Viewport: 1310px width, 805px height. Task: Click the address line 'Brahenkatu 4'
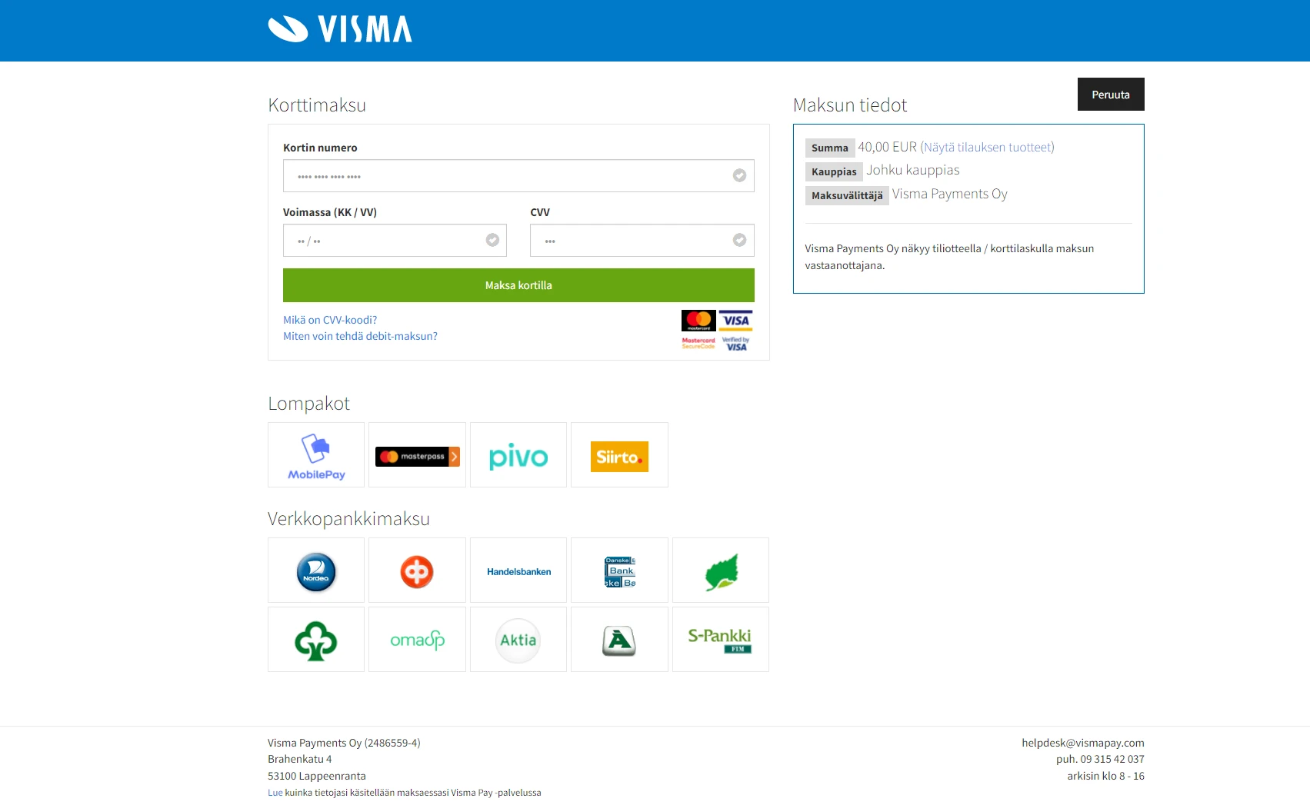300,759
